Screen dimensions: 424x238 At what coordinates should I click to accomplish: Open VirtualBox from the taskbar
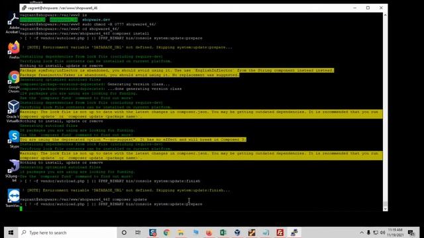pos(237,232)
